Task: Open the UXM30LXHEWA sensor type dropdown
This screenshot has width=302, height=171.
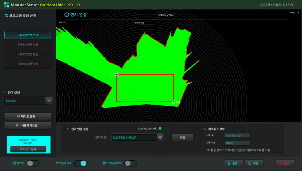Action: 160,137
